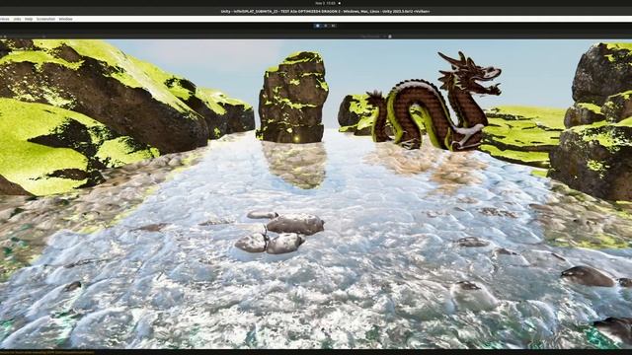Open the Window menu

coord(66,19)
